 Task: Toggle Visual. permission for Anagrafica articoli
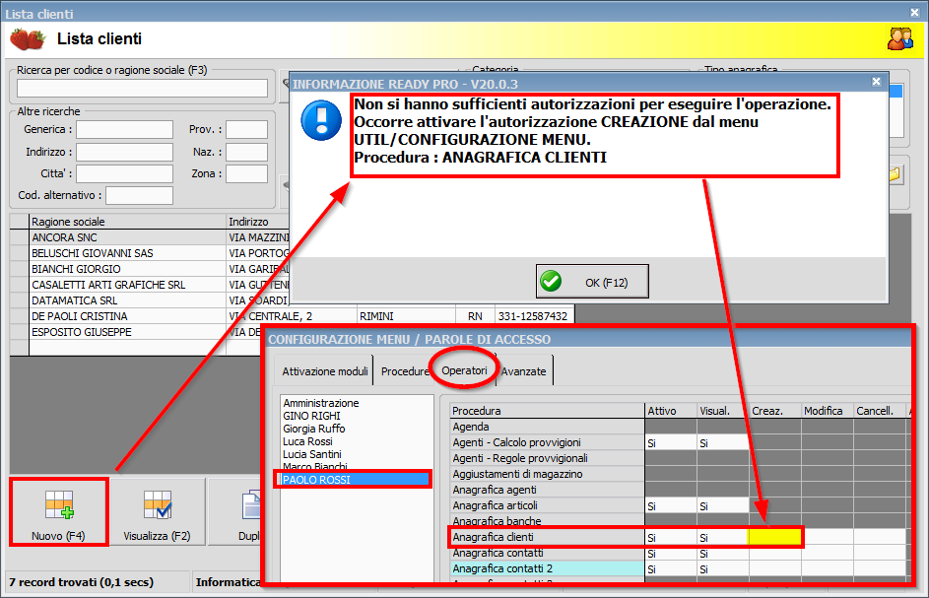pos(721,505)
